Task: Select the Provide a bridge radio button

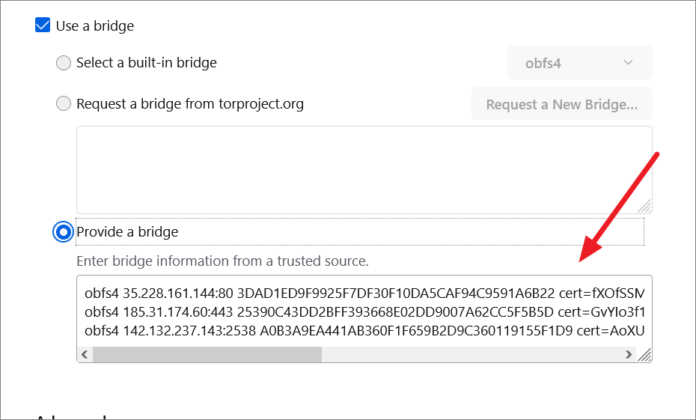Action: 64,232
